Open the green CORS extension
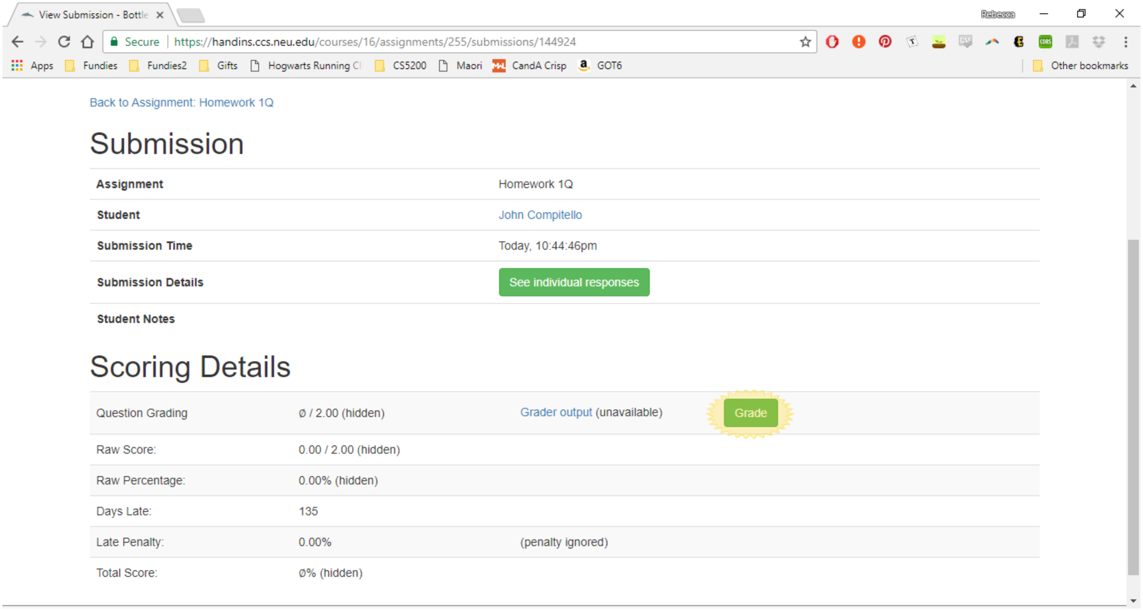Image resolution: width=1143 pixels, height=611 pixels. pyautogui.click(x=1045, y=42)
